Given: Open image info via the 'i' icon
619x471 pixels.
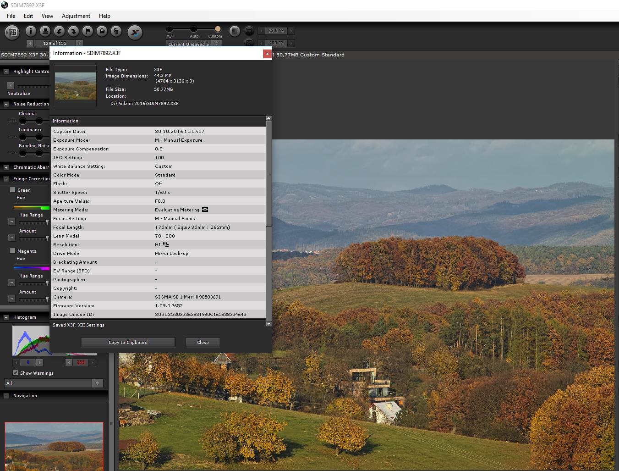Looking at the screenshot, I should click(31, 31).
